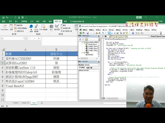165x123 pixels.
Task: Click the COM 增益集 icon
Action: [43, 27]
